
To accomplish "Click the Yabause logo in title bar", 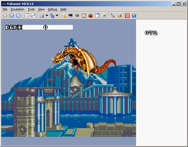I will (4, 4).
